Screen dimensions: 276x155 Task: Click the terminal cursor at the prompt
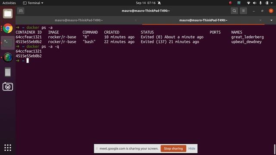(28, 61)
